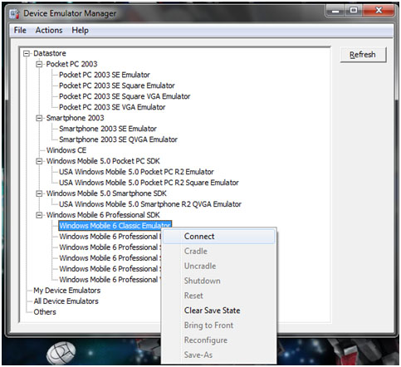Click the disabled Bring to Front entry

(219, 325)
